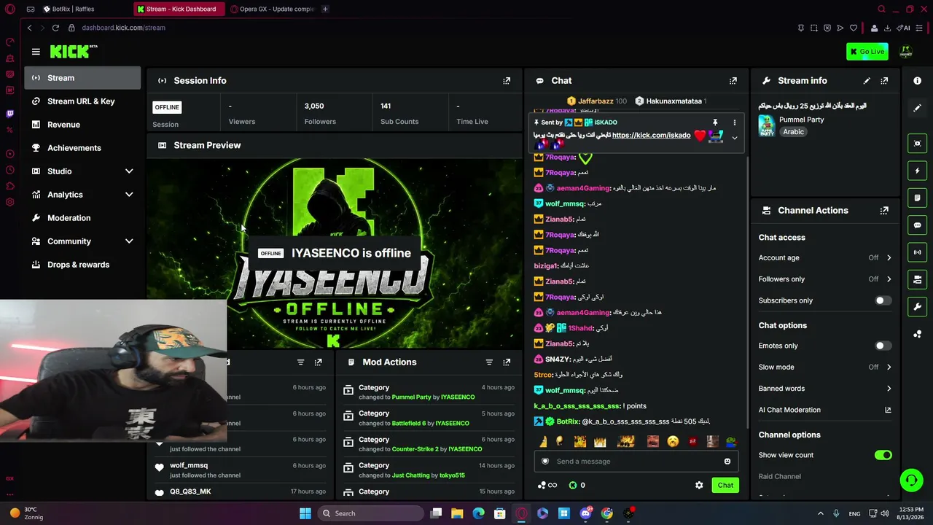Unpin the pinned chat message
This screenshot has width=933, height=525.
click(x=715, y=122)
